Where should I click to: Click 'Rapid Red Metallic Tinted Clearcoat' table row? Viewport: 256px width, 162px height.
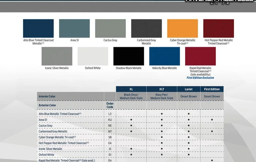[x=67, y=161]
